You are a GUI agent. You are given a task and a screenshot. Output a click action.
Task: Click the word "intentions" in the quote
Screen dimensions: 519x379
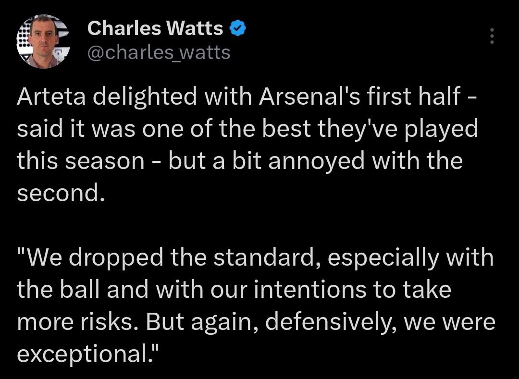304,290
